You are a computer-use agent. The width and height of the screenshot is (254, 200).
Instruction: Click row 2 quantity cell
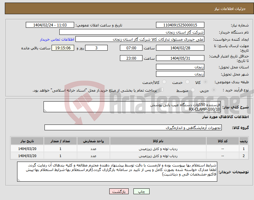[60, 156]
